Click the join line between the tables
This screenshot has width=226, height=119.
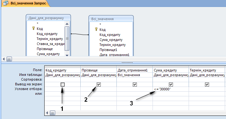click(80, 34)
